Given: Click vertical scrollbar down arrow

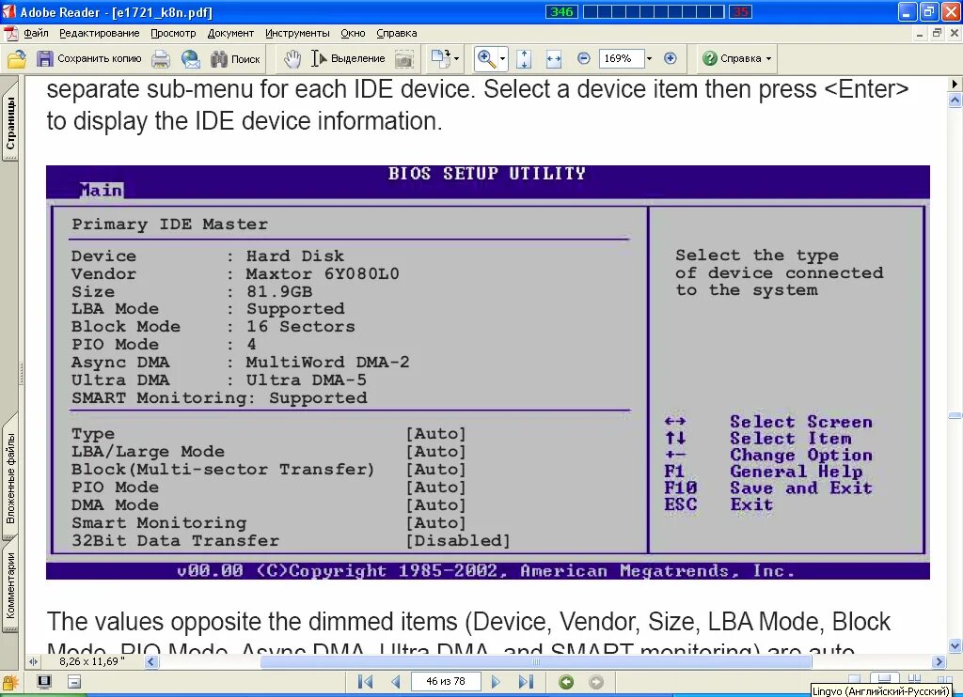Looking at the screenshot, I should coord(955,645).
